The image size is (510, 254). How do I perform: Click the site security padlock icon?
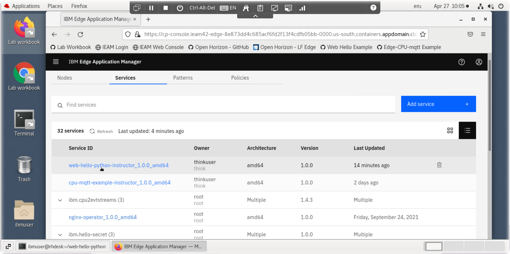pyautogui.click(x=137, y=34)
